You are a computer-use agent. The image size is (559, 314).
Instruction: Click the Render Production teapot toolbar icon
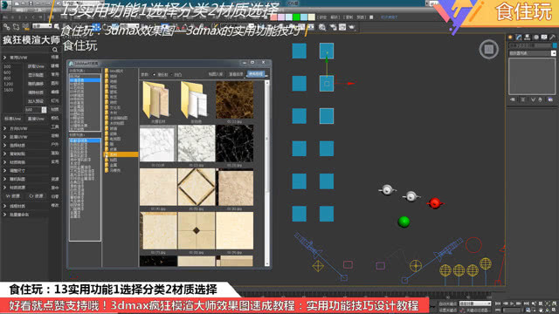(x=352, y=27)
